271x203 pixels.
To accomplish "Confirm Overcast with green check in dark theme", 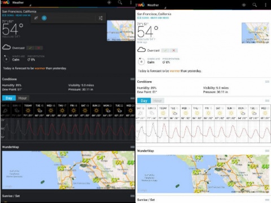I will tap(30, 48).
